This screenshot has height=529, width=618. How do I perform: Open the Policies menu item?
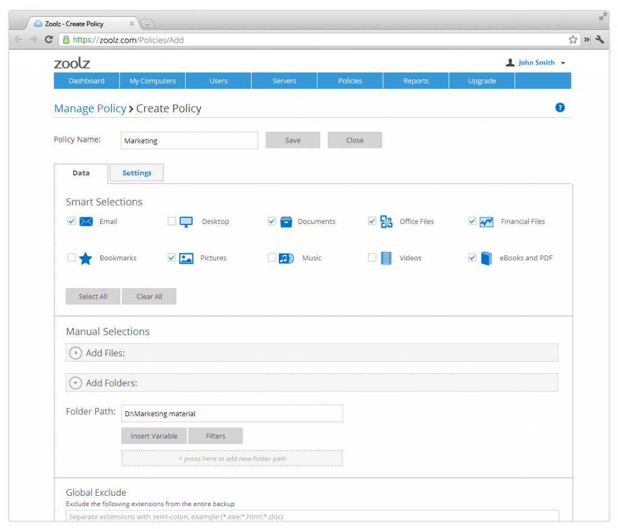coord(350,80)
